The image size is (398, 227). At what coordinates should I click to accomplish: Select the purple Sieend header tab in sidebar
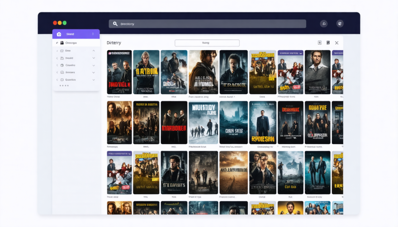coord(76,34)
